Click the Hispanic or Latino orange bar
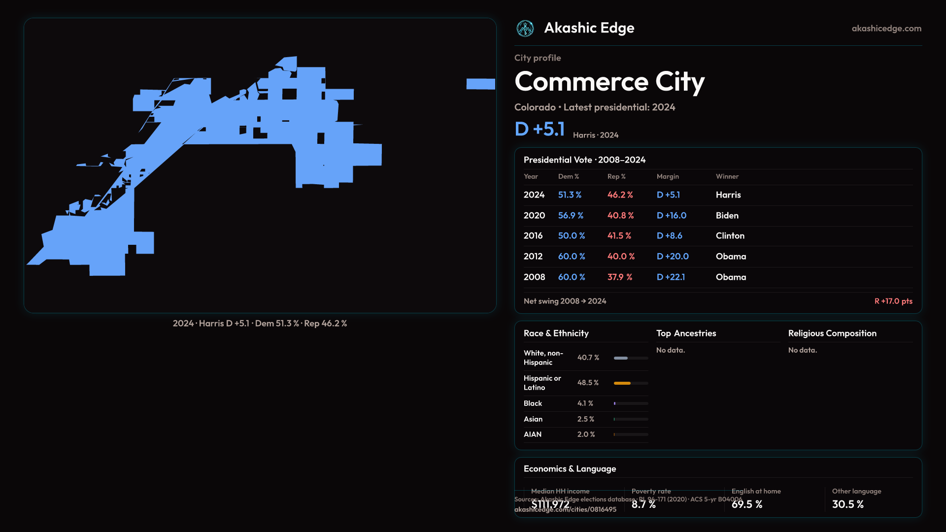This screenshot has height=532, width=946. point(622,383)
